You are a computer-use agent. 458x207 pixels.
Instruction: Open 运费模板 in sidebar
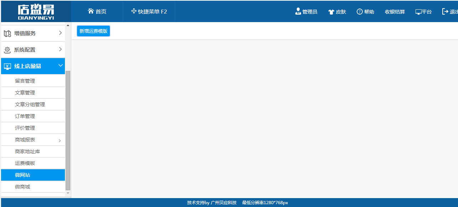point(33,163)
